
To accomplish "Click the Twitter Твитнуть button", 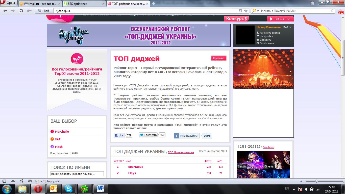I will (x=148, y=135).
